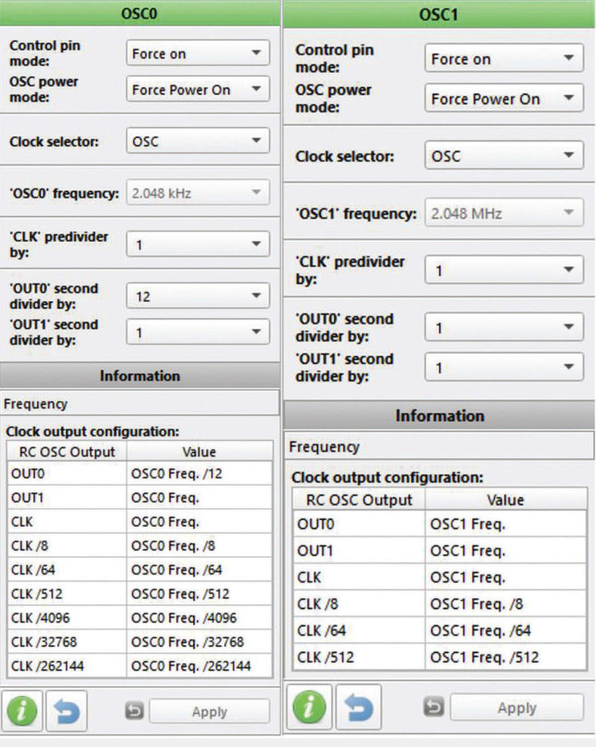Screen dimensions: 596x747
Task: Click the blue undo arrow in OSC1 panel
Action: click(359, 707)
